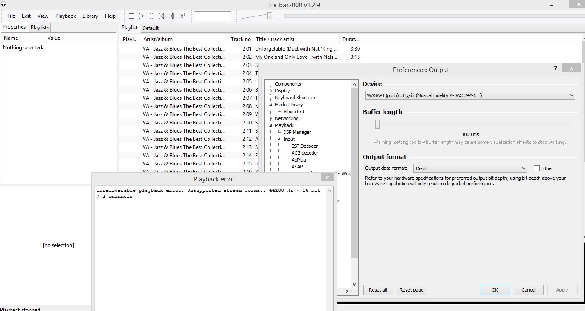
Task: Click the Next track toolbar icon
Action: (x=171, y=16)
